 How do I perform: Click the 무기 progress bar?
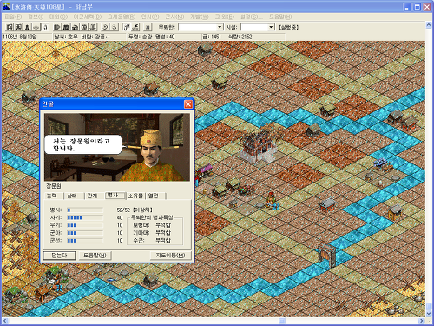(85, 225)
